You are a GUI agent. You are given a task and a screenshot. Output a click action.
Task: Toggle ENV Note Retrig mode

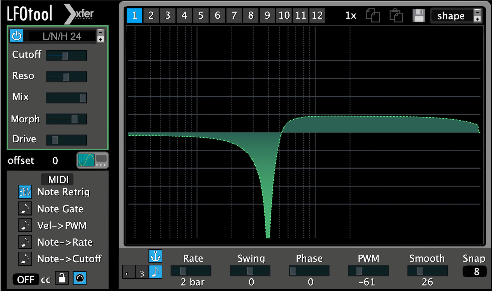point(25,192)
